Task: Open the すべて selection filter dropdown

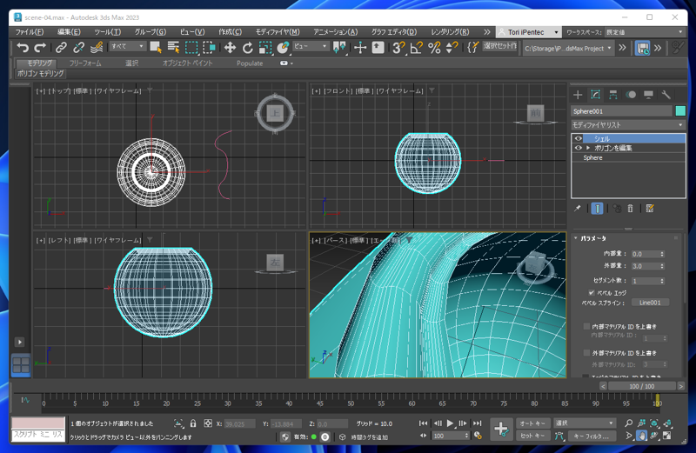Action: [x=127, y=46]
